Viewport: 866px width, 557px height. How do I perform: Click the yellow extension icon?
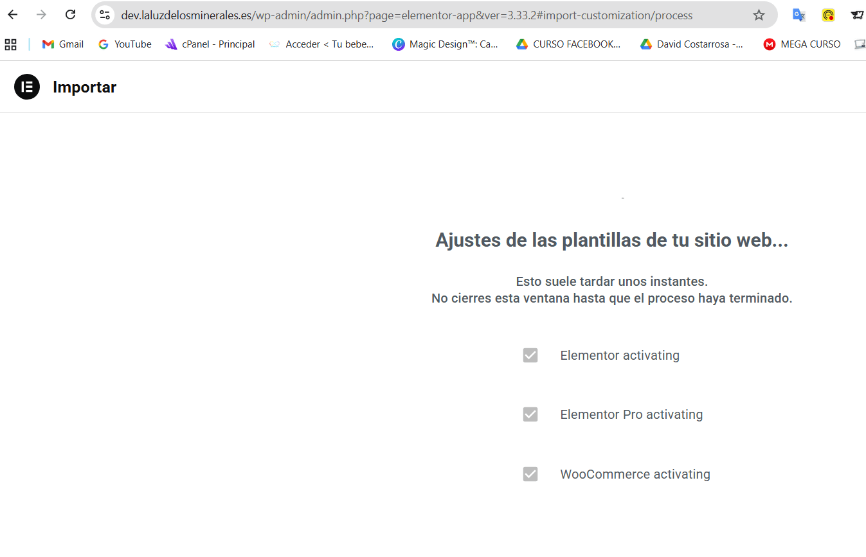coord(828,15)
